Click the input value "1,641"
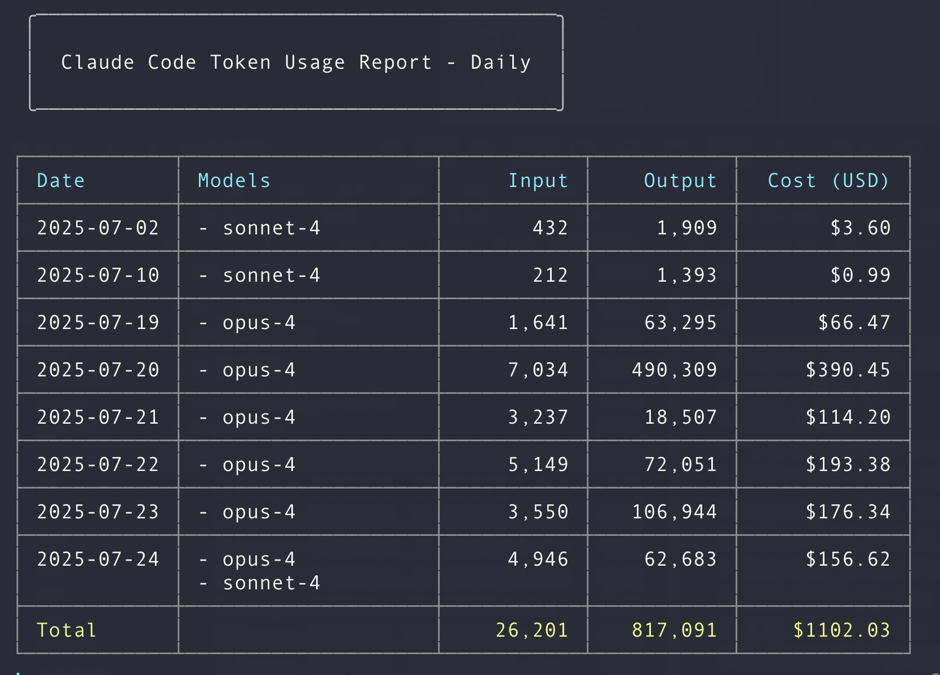Viewport: 940px width, 675px height. (538, 322)
